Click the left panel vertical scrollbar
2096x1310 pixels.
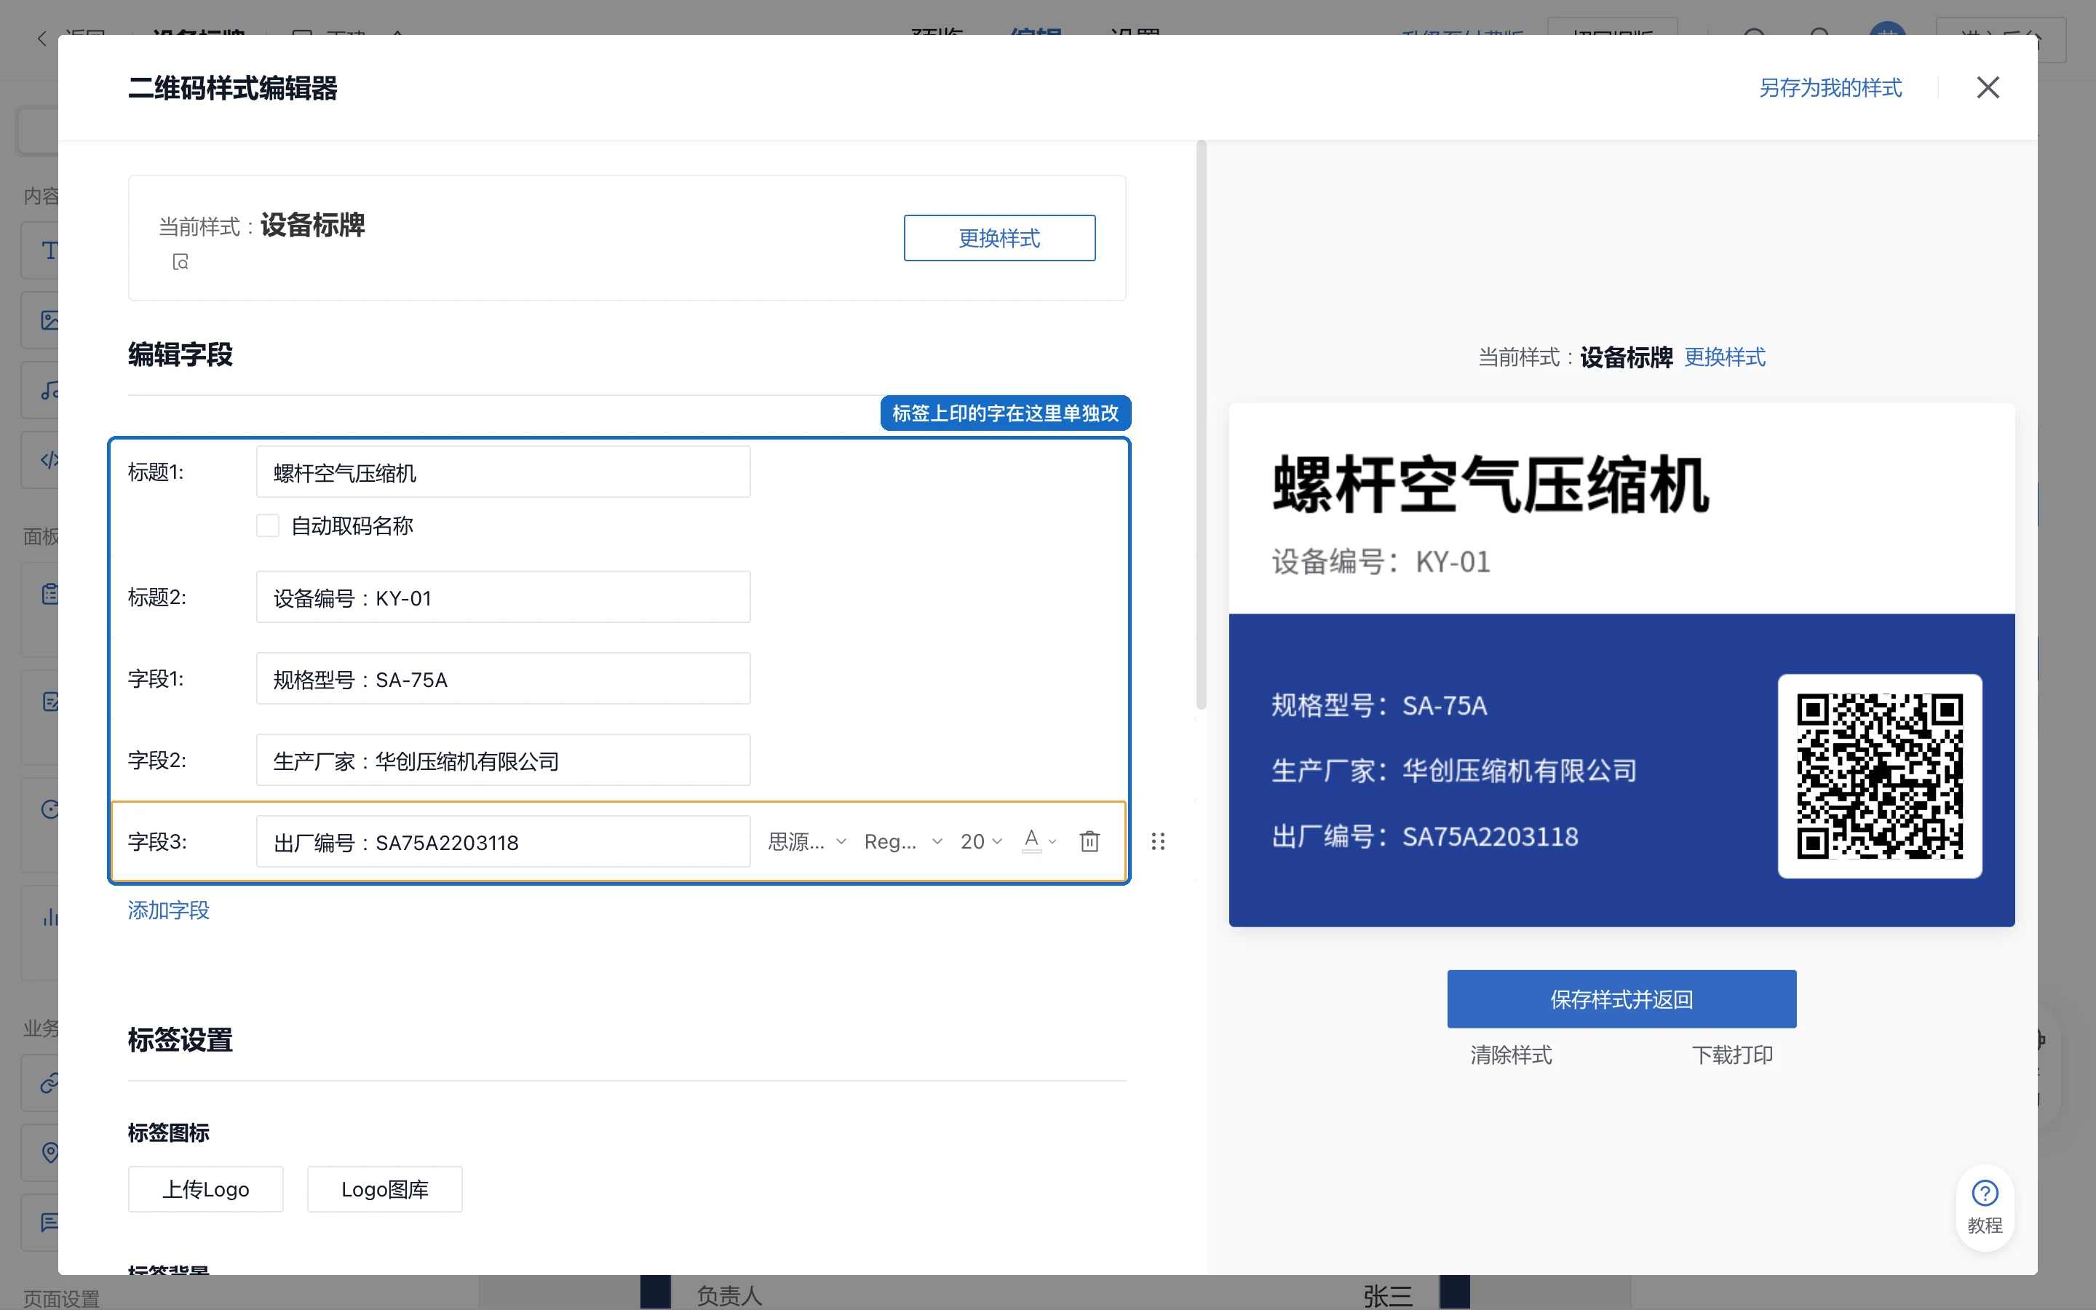[1202, 424]
